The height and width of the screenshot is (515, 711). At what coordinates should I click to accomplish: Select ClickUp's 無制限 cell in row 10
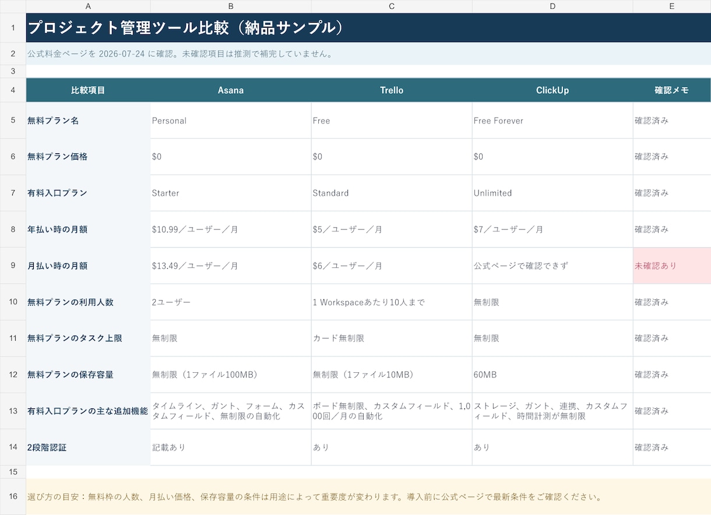click(x=552, y=302)
